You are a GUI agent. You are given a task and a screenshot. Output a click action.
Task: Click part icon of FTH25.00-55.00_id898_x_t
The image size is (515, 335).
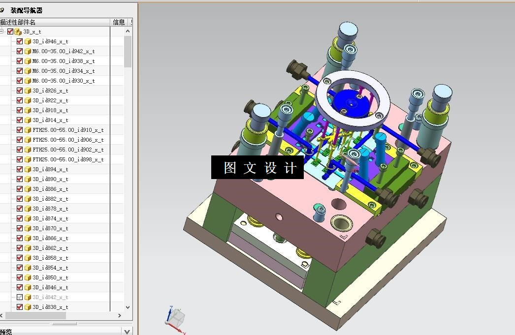pos(28,159)
